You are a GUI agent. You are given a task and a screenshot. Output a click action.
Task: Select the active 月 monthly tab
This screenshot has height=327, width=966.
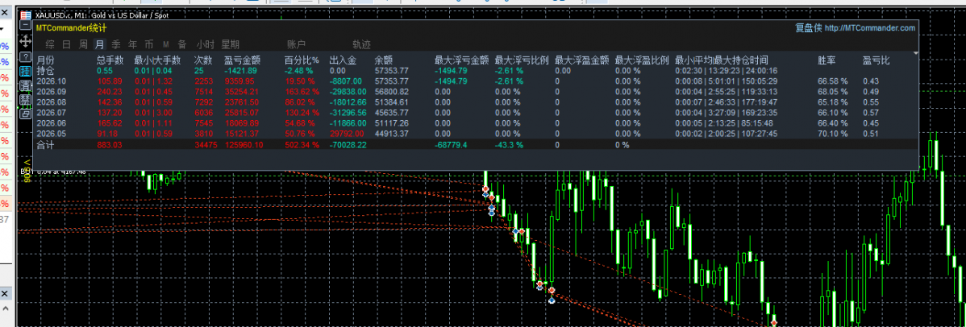tap(99, 44)
